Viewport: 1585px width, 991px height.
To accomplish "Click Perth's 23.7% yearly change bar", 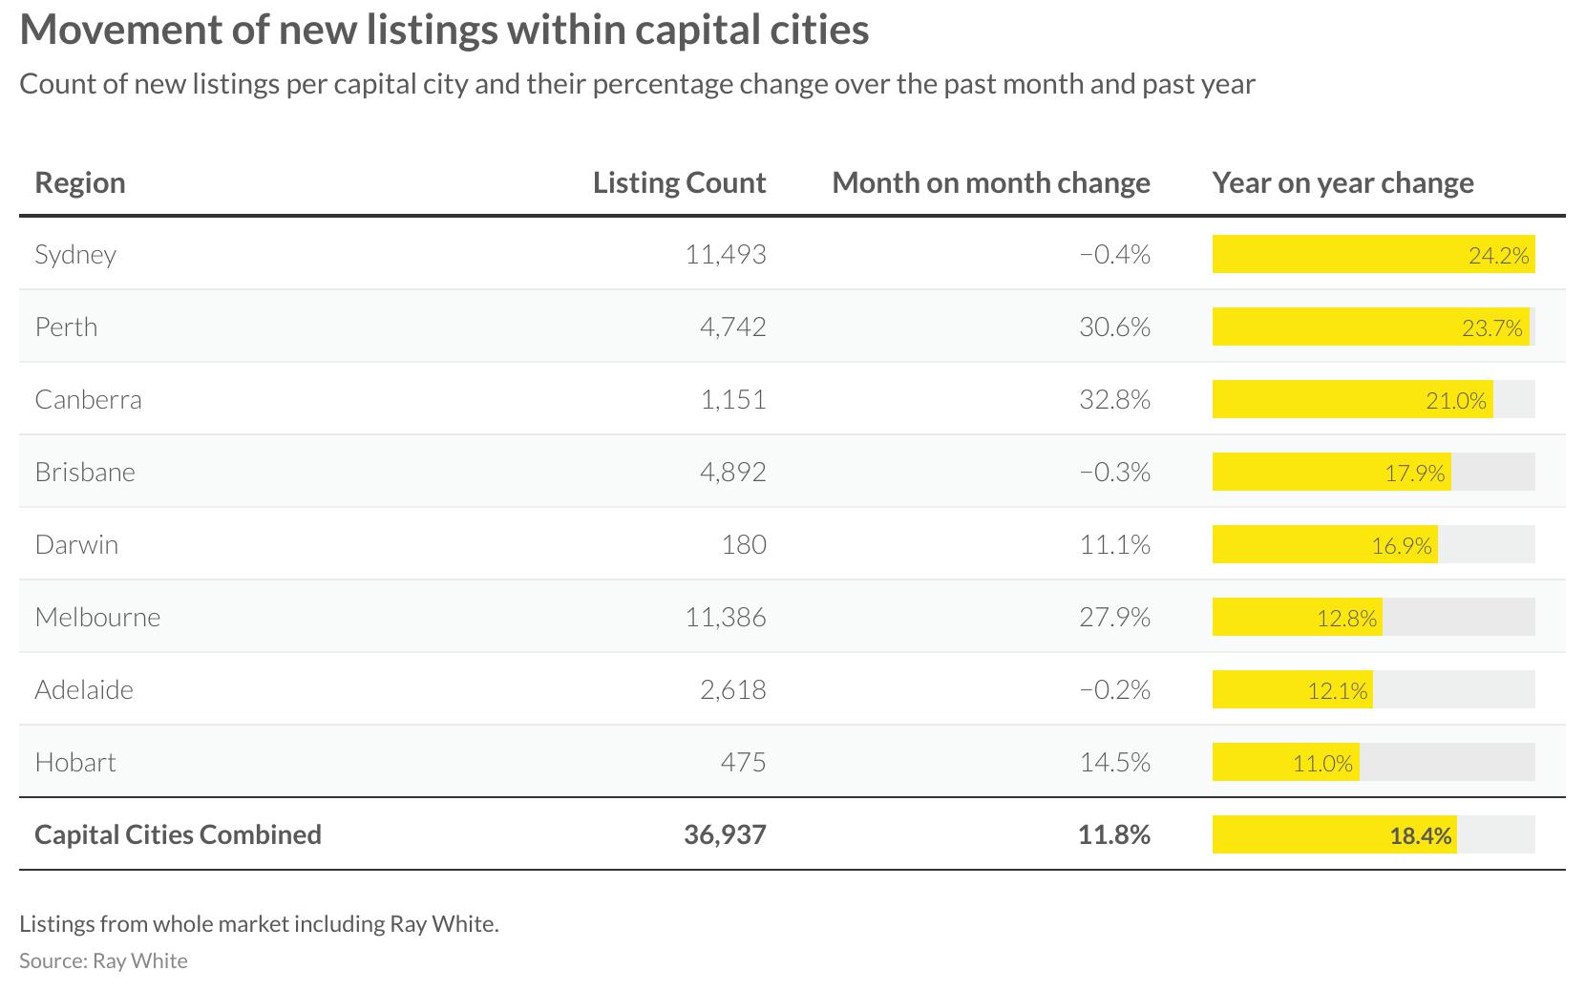I will (1369, 327).
